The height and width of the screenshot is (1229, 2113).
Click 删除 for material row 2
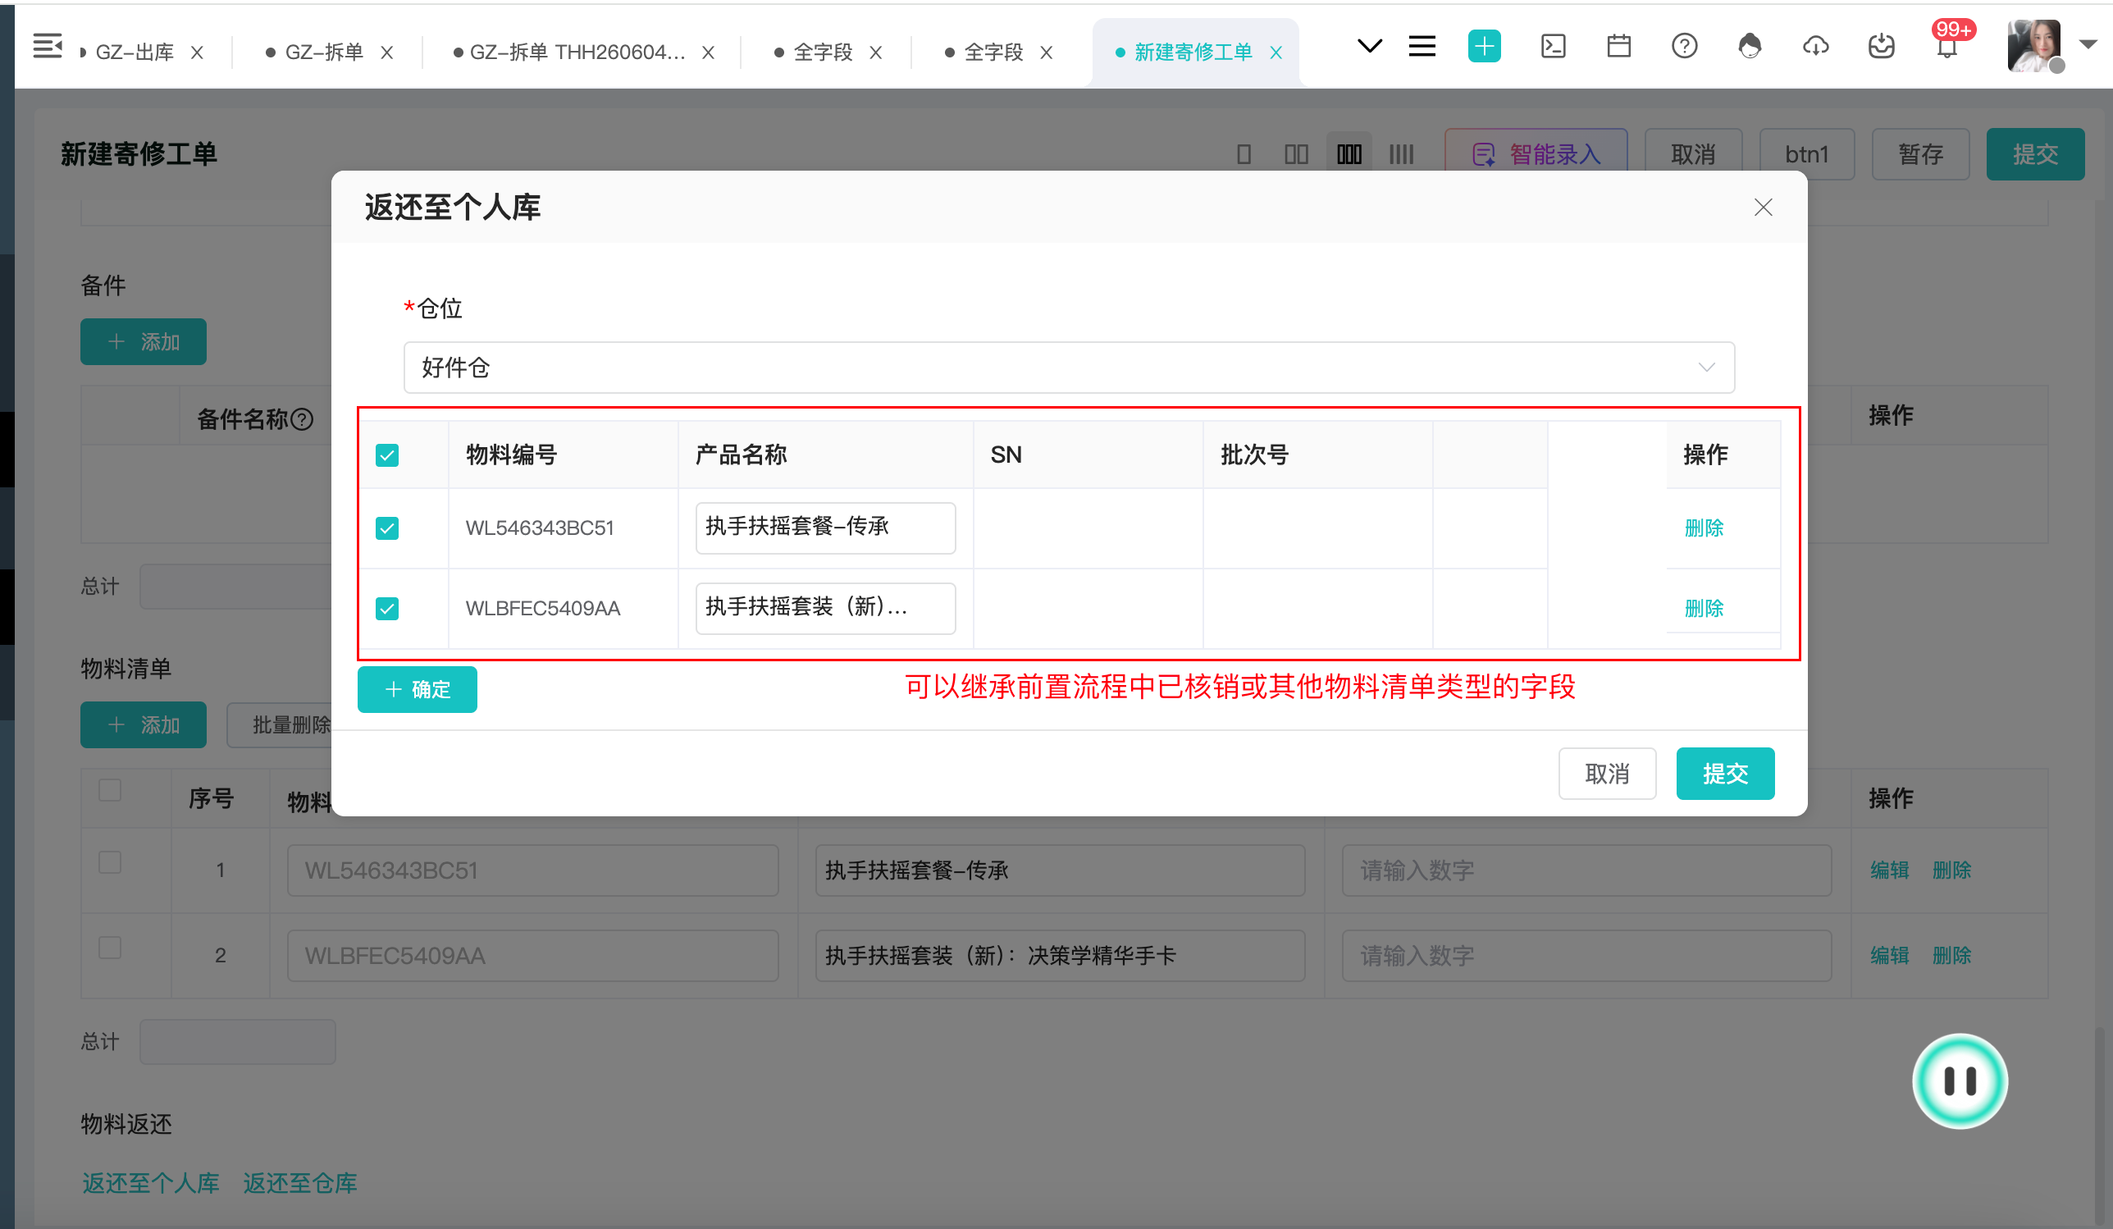click(x=1951, y=956)
